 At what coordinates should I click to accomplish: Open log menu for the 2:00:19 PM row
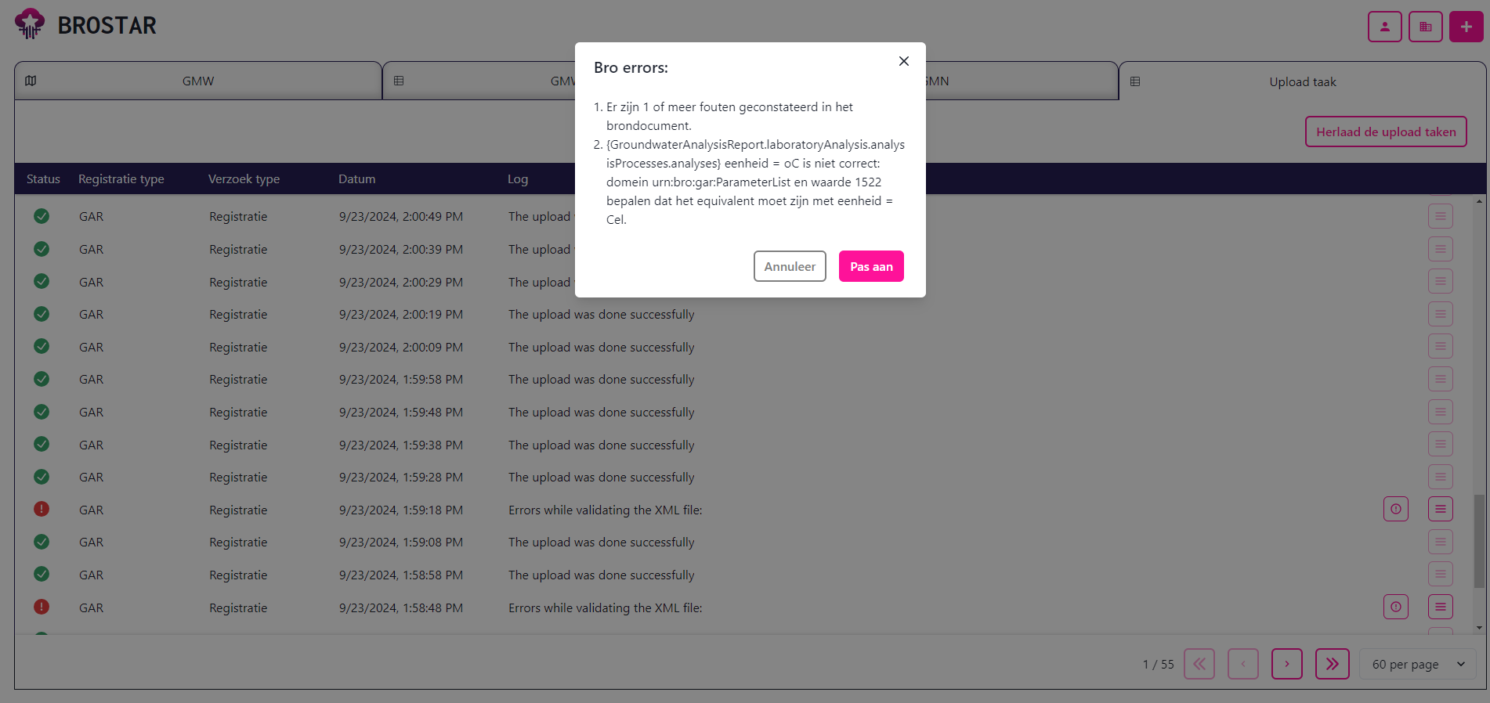click(1441, 314)
